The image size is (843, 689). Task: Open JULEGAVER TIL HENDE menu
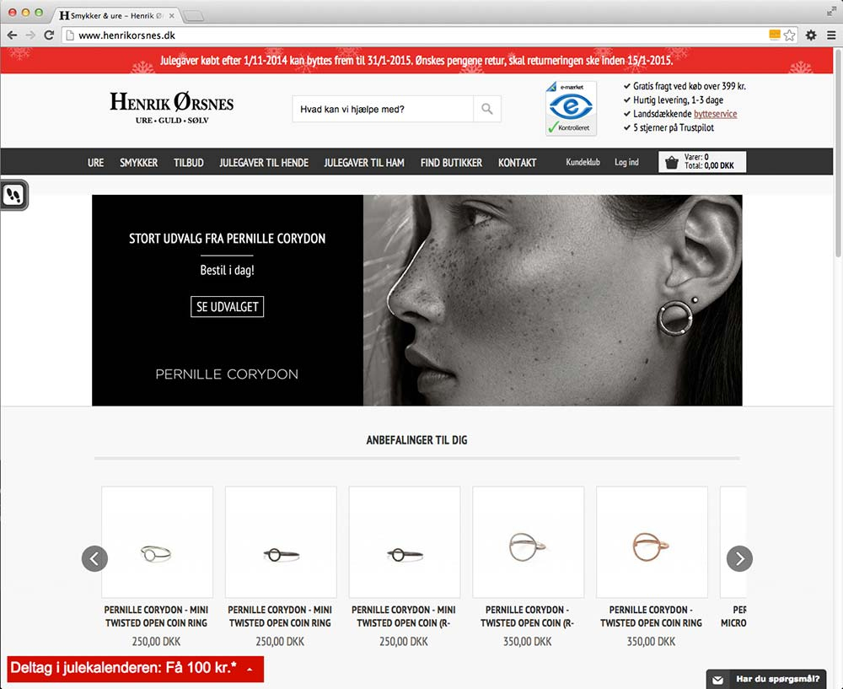pos(264,162)
